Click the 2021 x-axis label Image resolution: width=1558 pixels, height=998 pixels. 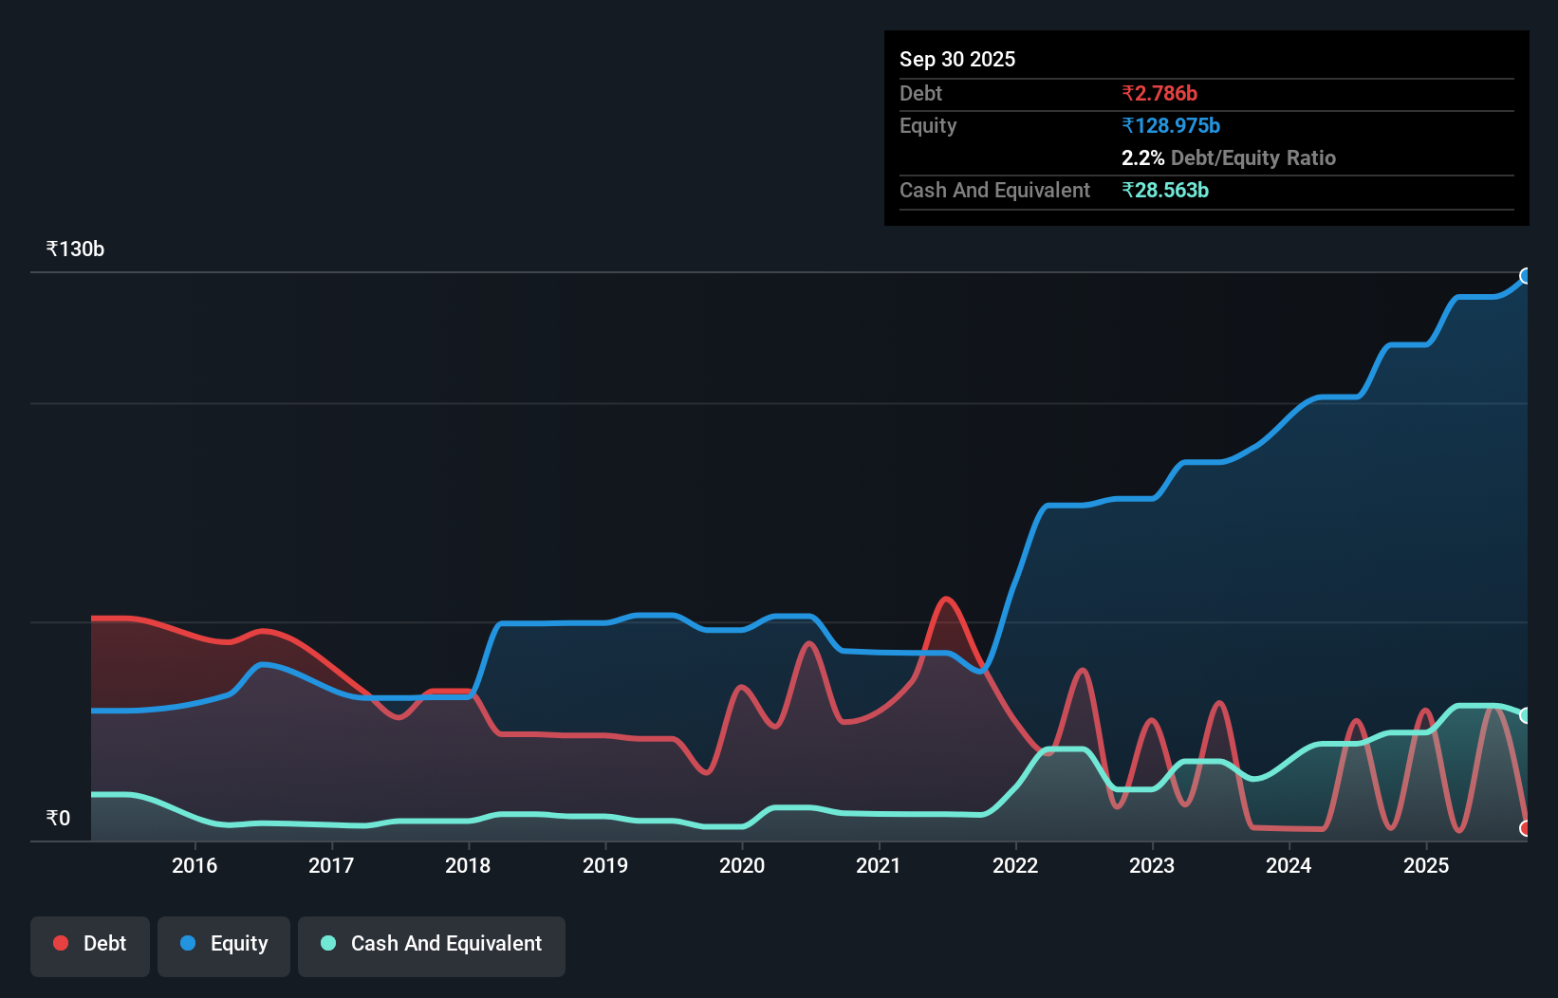(x=879, y=865)
